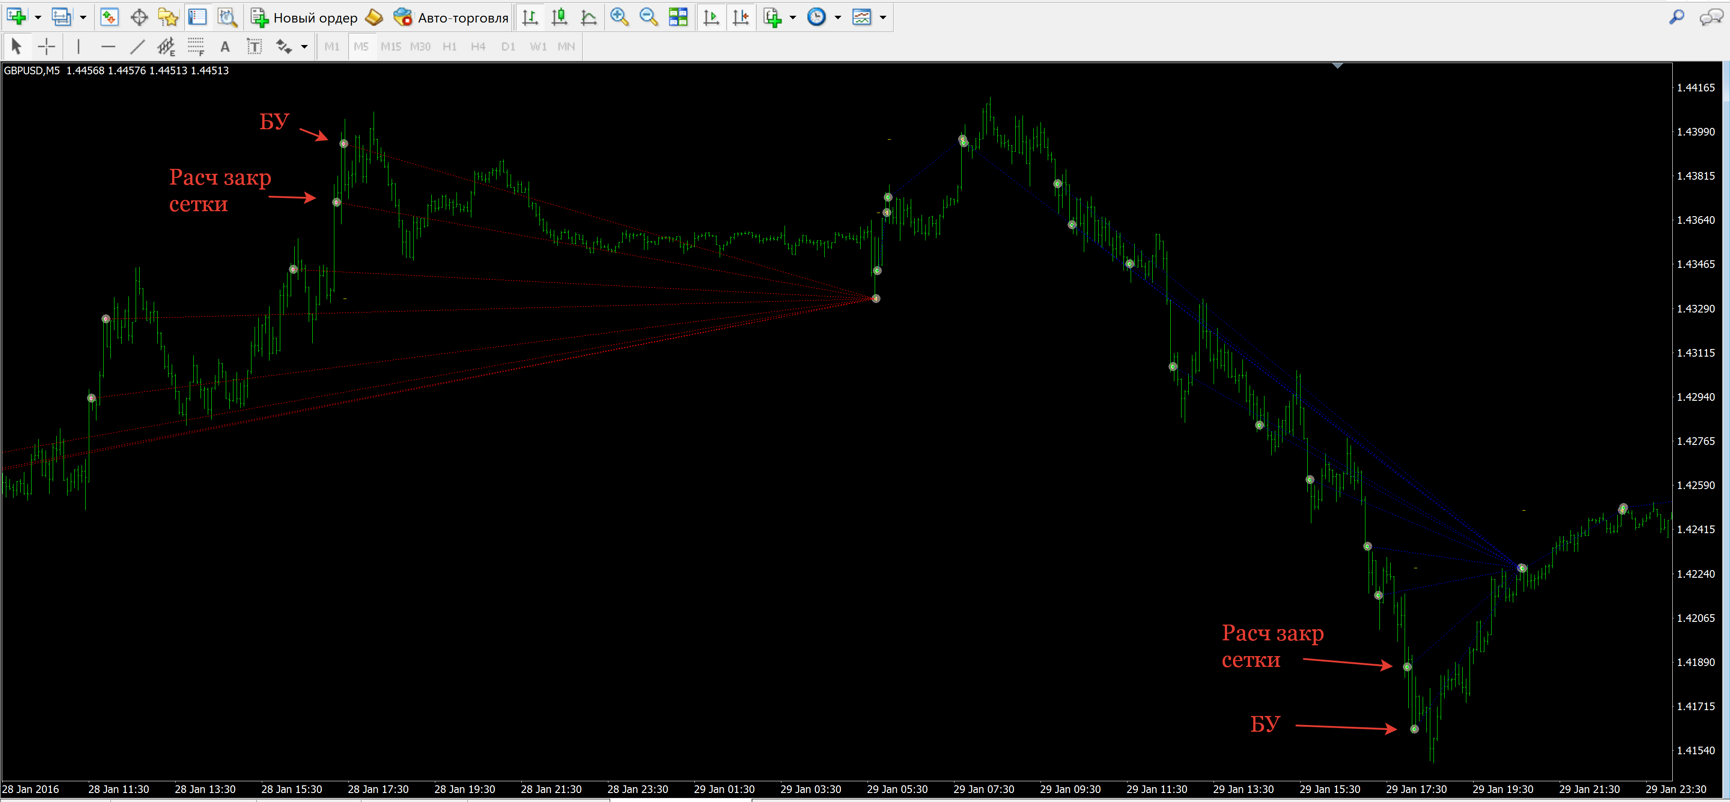Toggle chart shift from right border

[x=741, y=18]
